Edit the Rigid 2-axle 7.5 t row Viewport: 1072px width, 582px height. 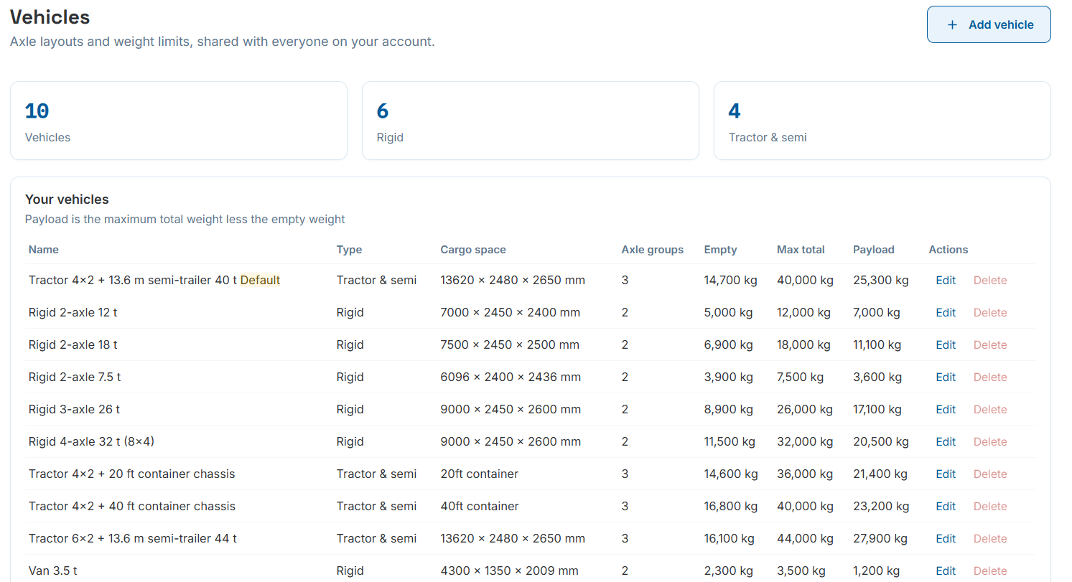pos(946,377)
